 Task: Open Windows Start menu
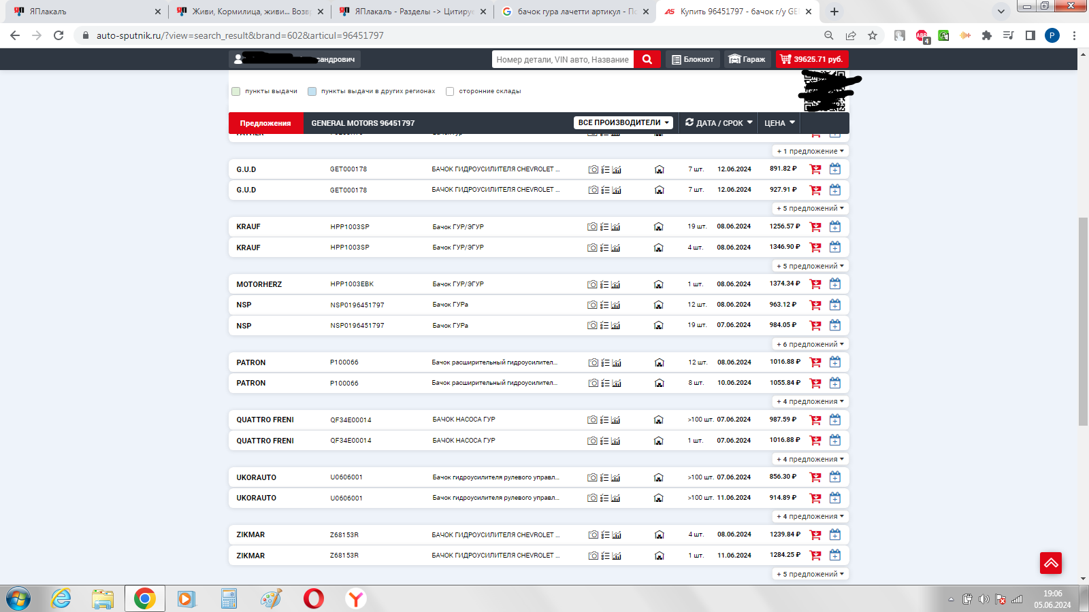18,599
